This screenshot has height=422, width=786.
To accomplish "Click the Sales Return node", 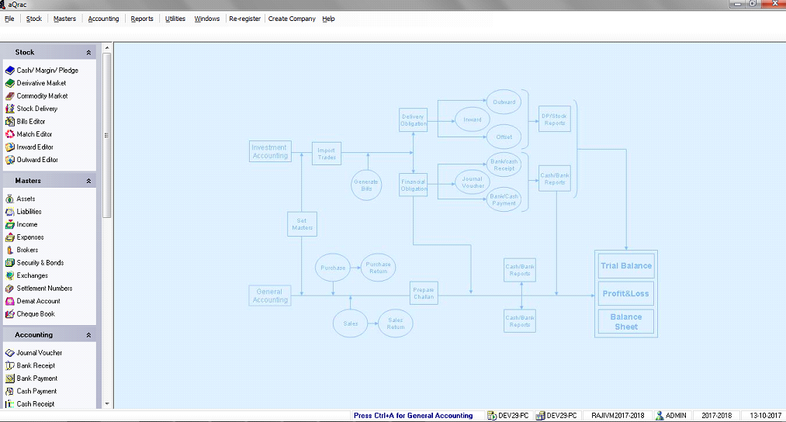I will (x=396, y=323).
